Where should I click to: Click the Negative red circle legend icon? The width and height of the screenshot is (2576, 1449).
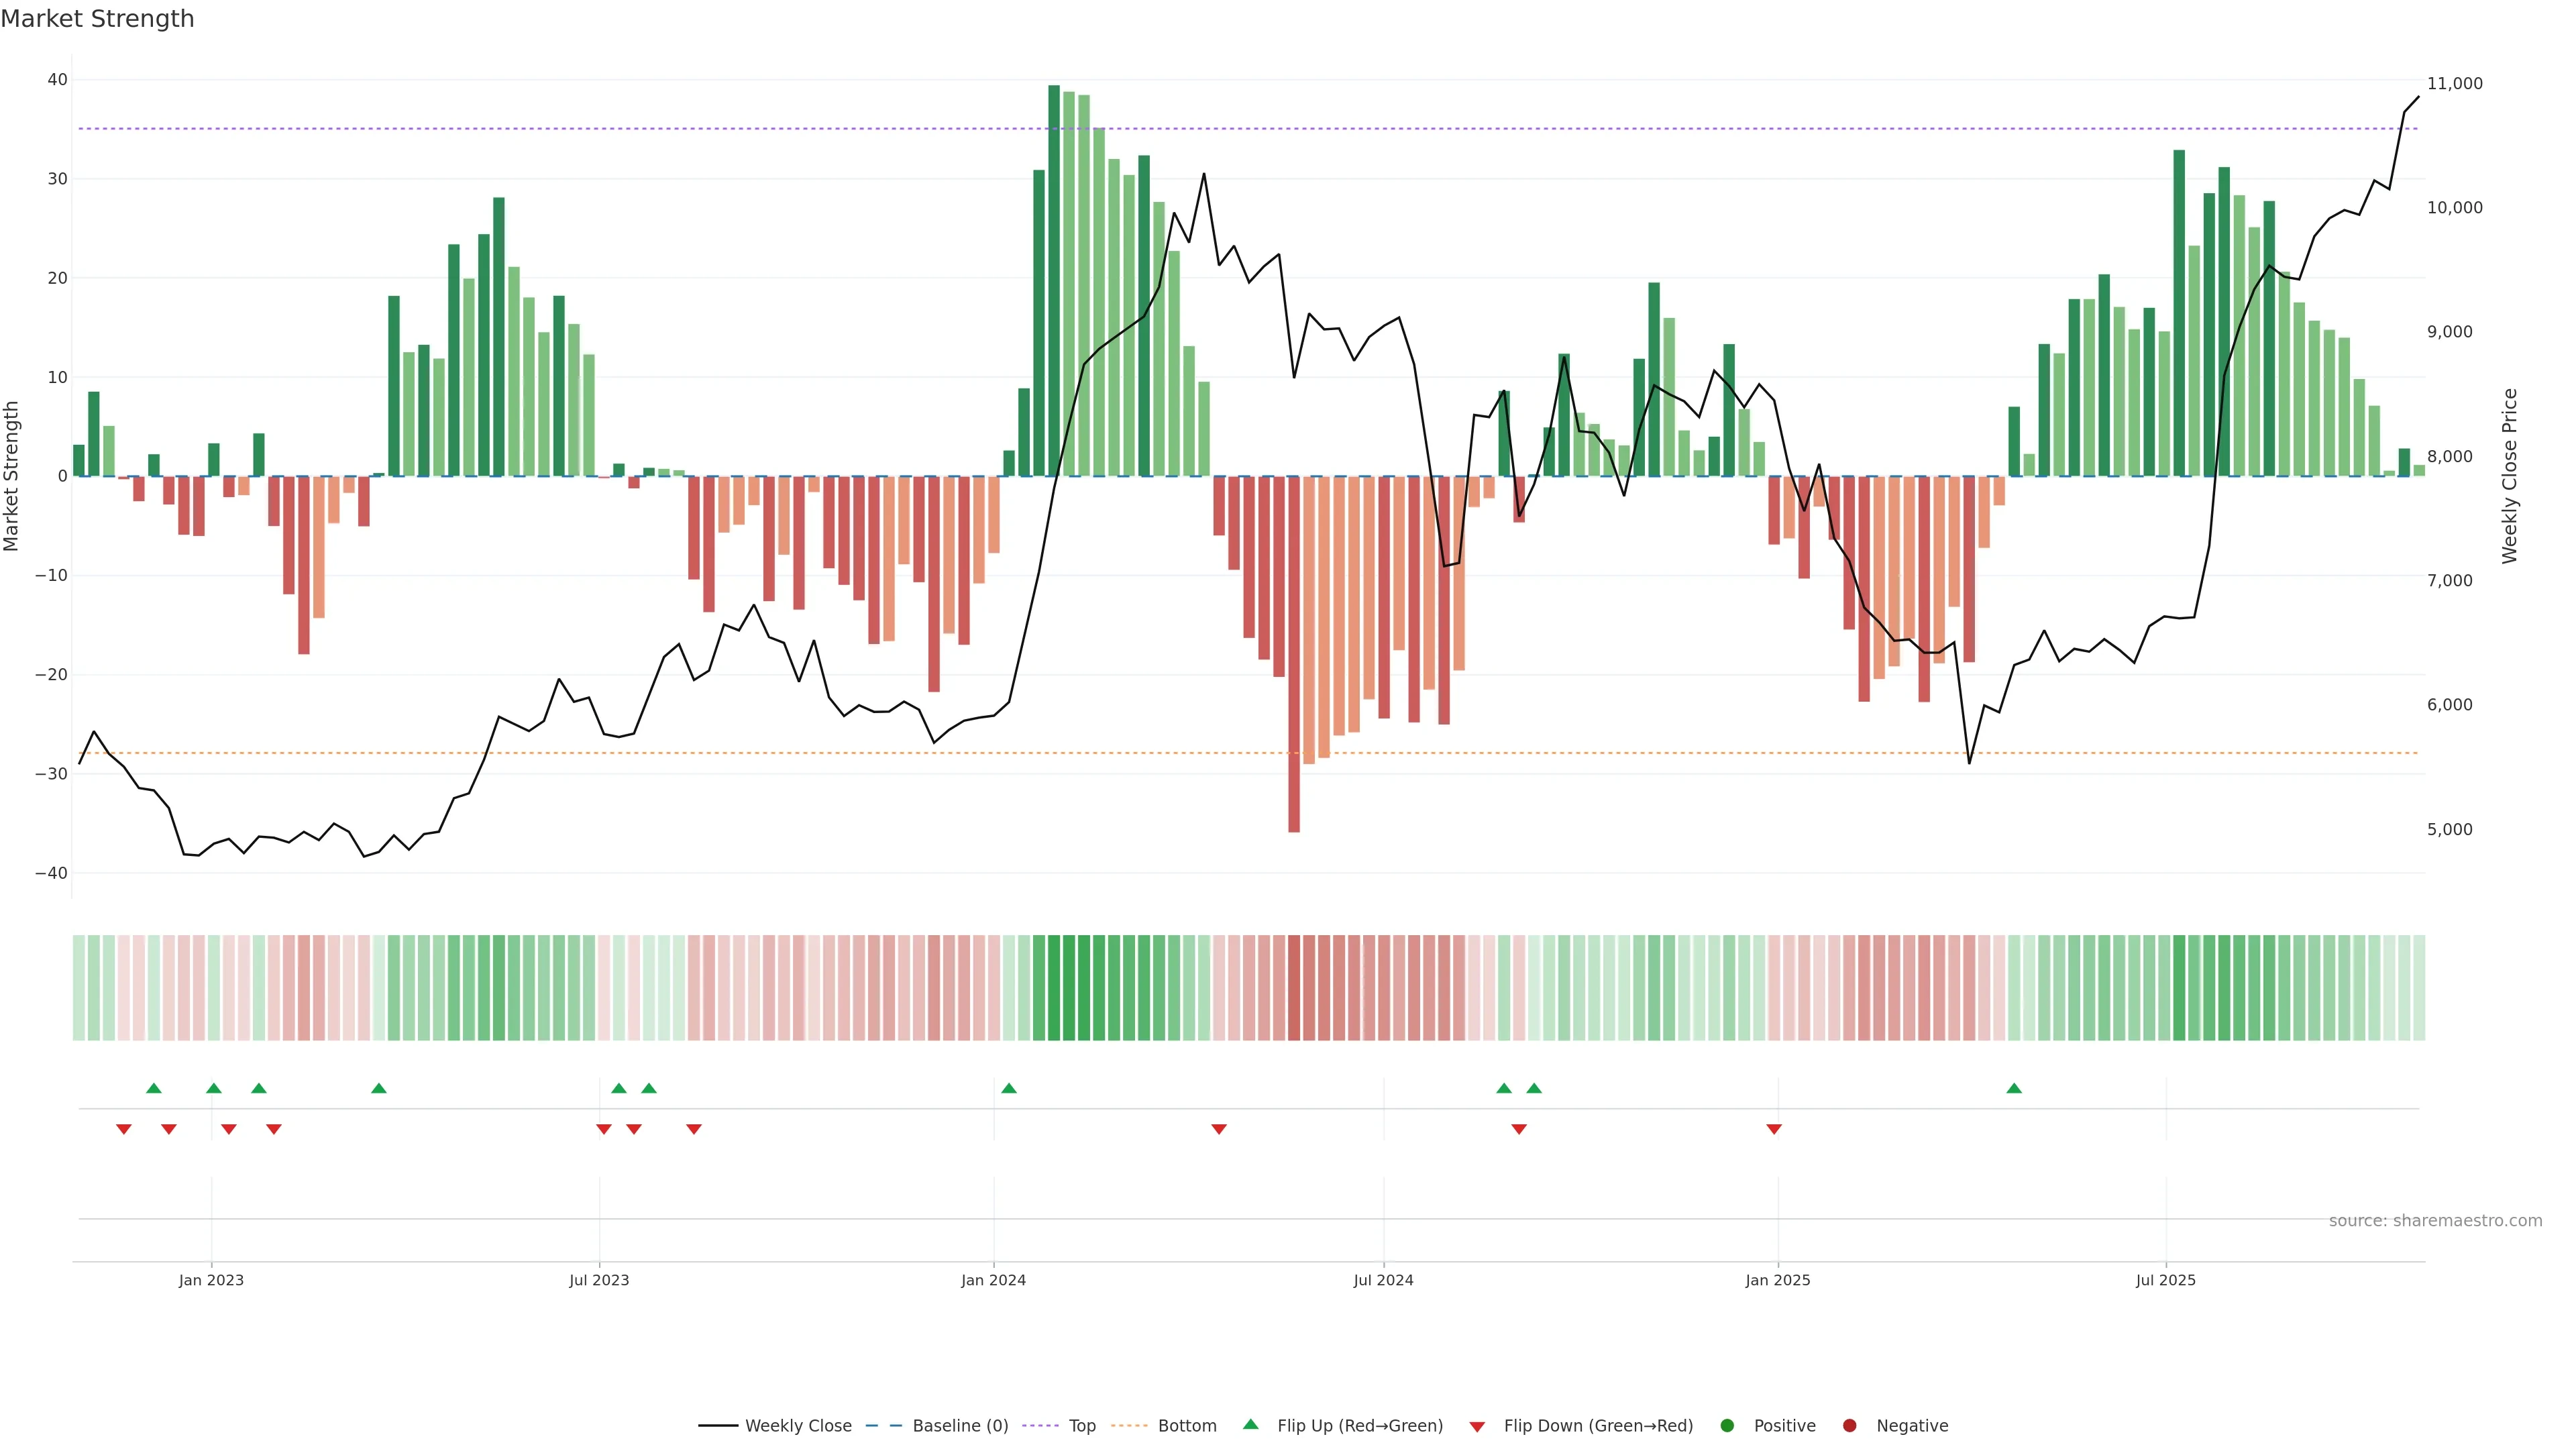[1849, 1426]
